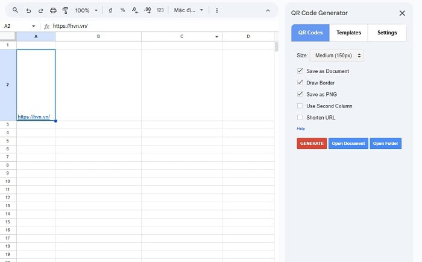This screenshot has width=422, height=262.
Task: Select row 10 header
Action: tap(7, 181)
